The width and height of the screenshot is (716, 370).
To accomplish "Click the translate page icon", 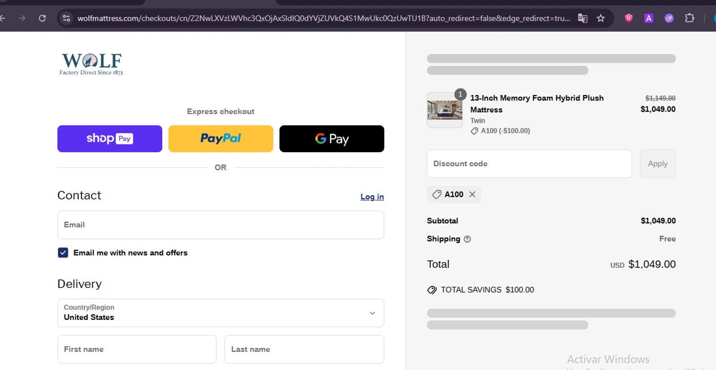I will (582, 18).
